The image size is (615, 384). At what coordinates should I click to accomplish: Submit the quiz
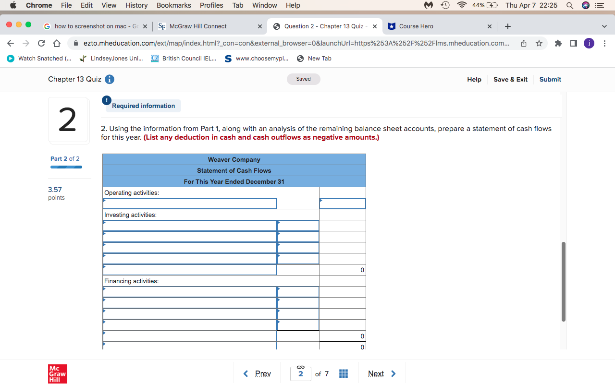point(550,79)
